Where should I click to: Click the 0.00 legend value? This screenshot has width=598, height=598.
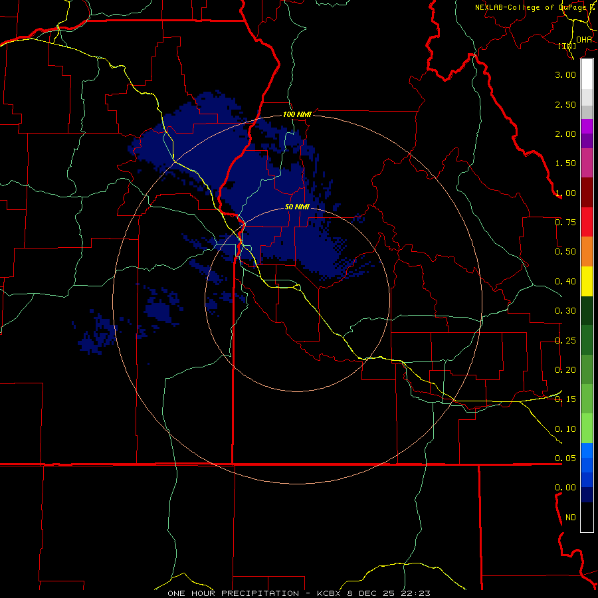pyautogui.click(x=565, y=488)
